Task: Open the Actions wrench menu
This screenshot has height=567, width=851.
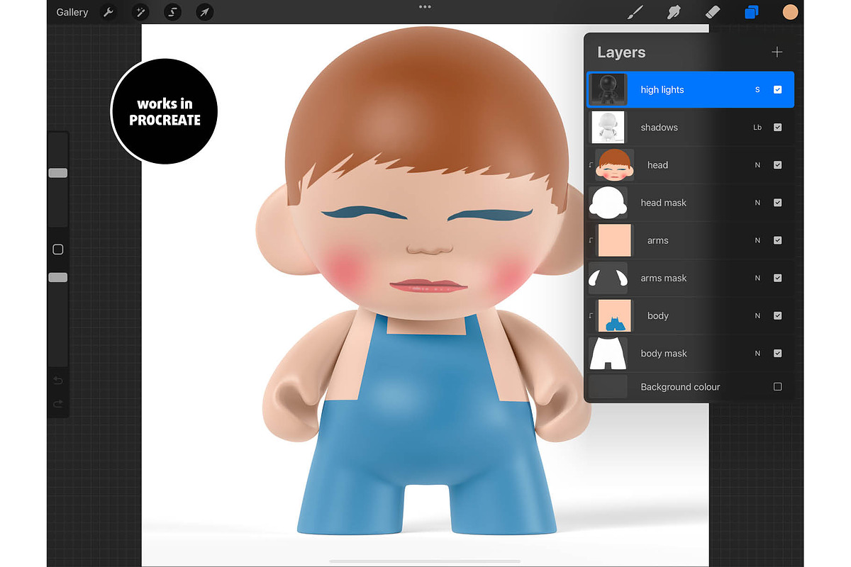Action: (x=109, y=12)
